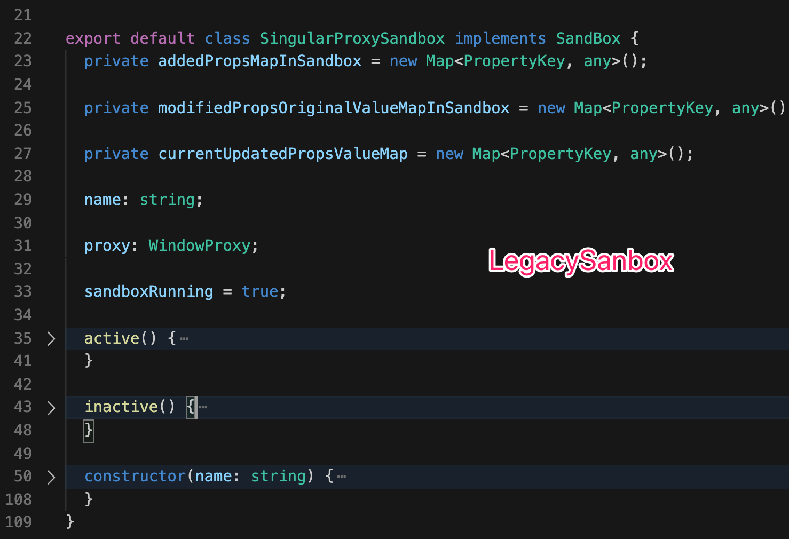Click the implements keyword
The width and height of the screenshot is (789, 539).
(501, 38)
